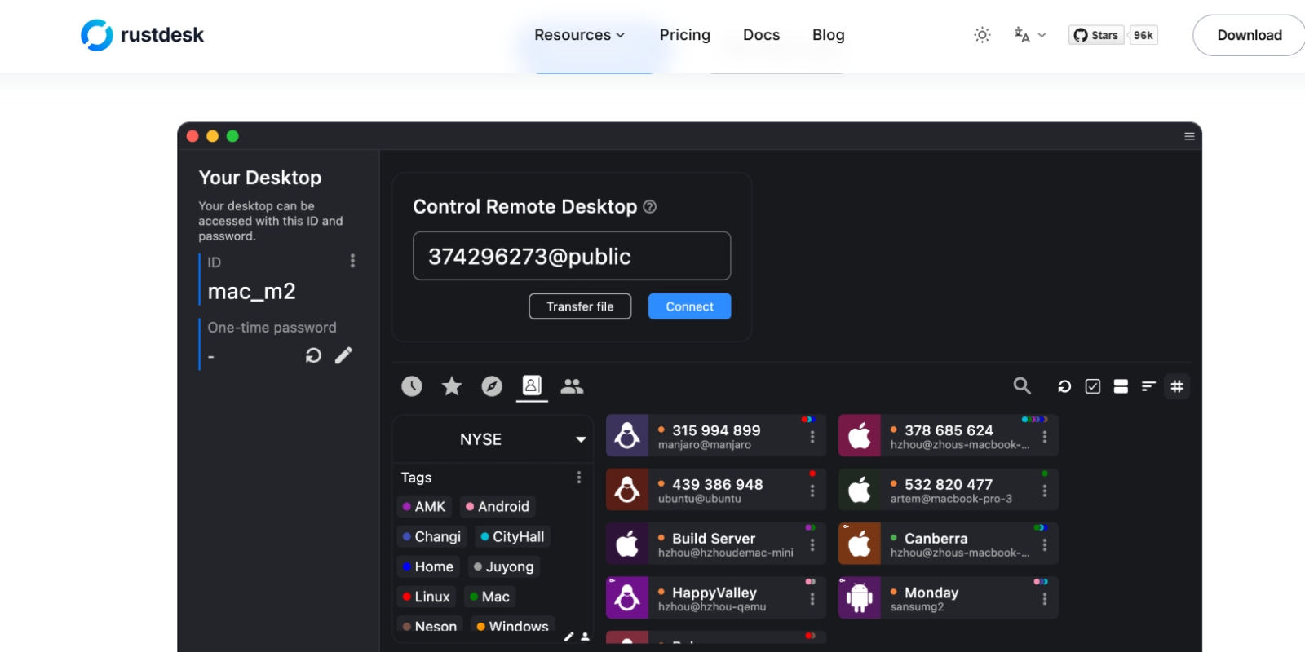Image resolution: width=1305 pixels, height=652 pixels.
Task: Click the help icon beside Control Remote Desktop
Action: [649, 207]
